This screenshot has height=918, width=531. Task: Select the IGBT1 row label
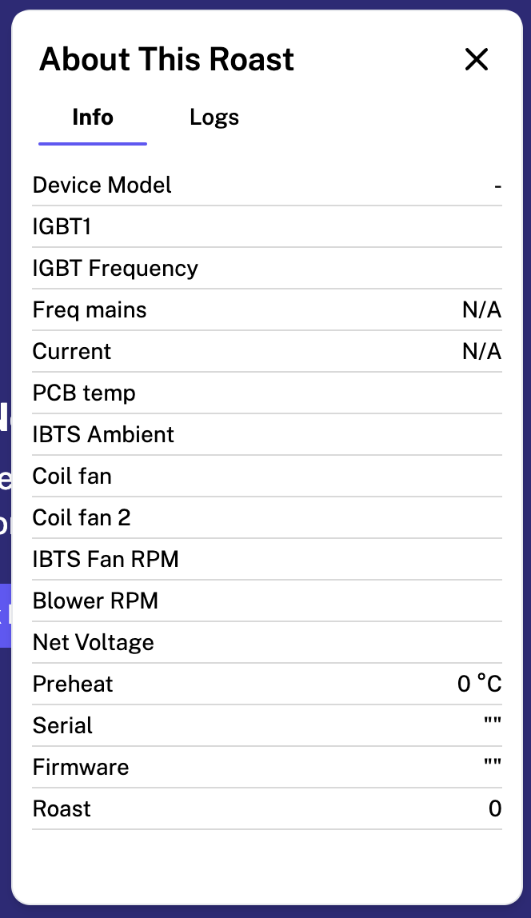62,227
